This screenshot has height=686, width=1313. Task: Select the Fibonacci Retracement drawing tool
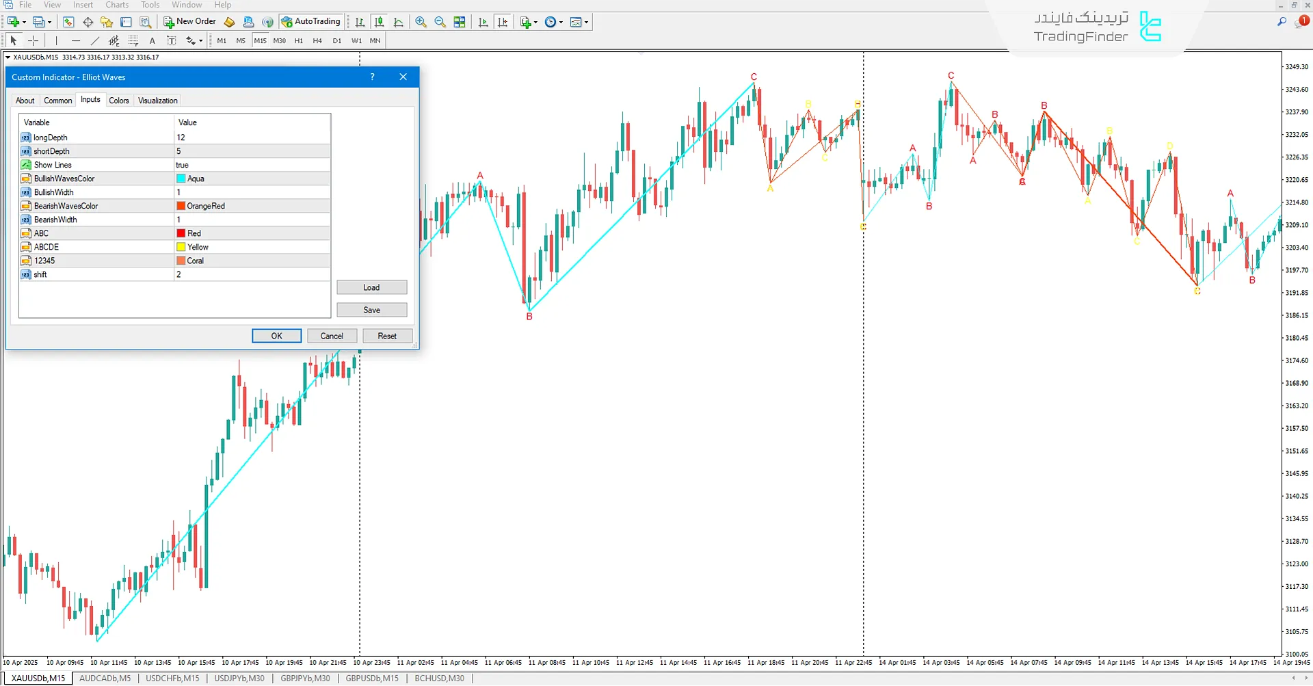click(133, 40)
